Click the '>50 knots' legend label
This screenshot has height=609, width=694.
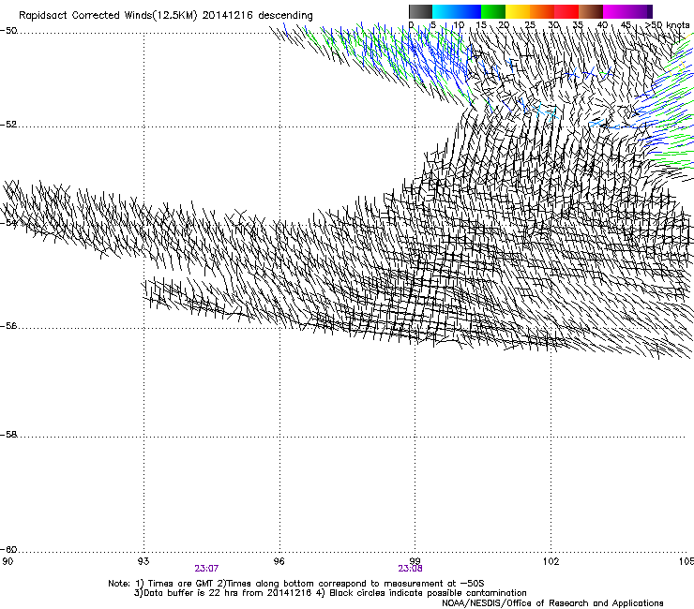click(x=667, y=24)
